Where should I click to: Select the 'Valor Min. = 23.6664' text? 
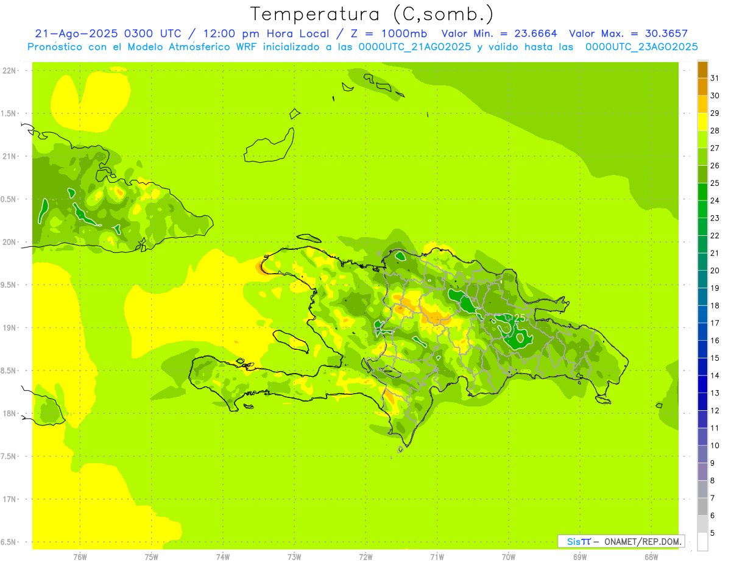[500, 34]
